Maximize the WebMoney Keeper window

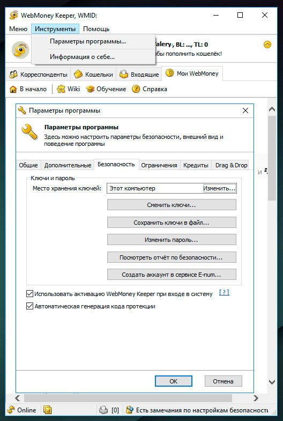pyautogui.click(x=240, y=15)
